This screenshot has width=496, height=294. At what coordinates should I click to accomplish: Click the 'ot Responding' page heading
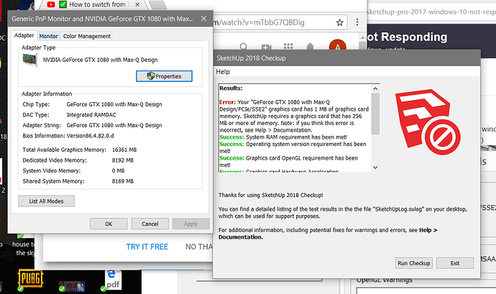tap(407, 37)
